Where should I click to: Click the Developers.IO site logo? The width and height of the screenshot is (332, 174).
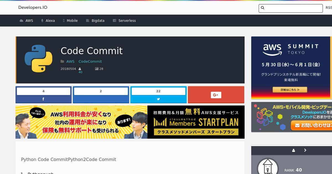point(33,7)
